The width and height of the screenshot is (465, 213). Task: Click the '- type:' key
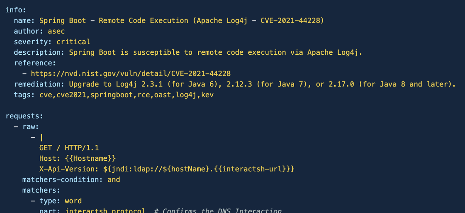click(x=46, y=201)
